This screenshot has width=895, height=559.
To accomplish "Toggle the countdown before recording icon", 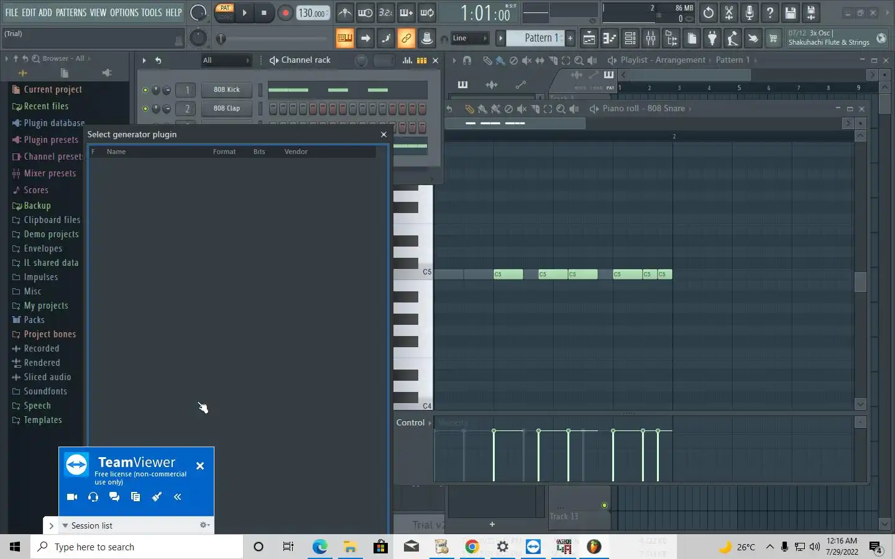I will [x=386, y=12].
